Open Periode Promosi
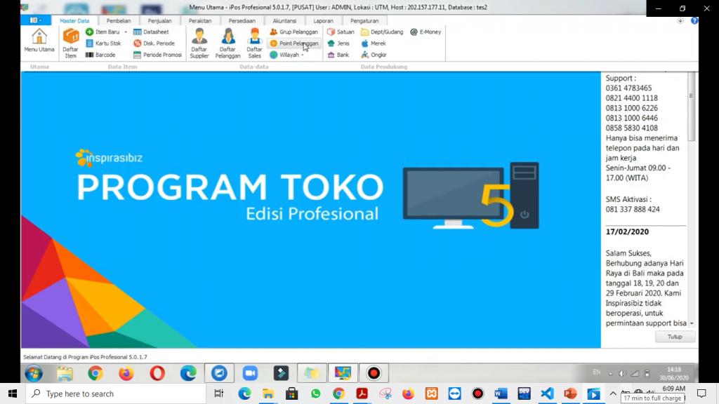This screenshot has width=719, height=404. (157, 55)
